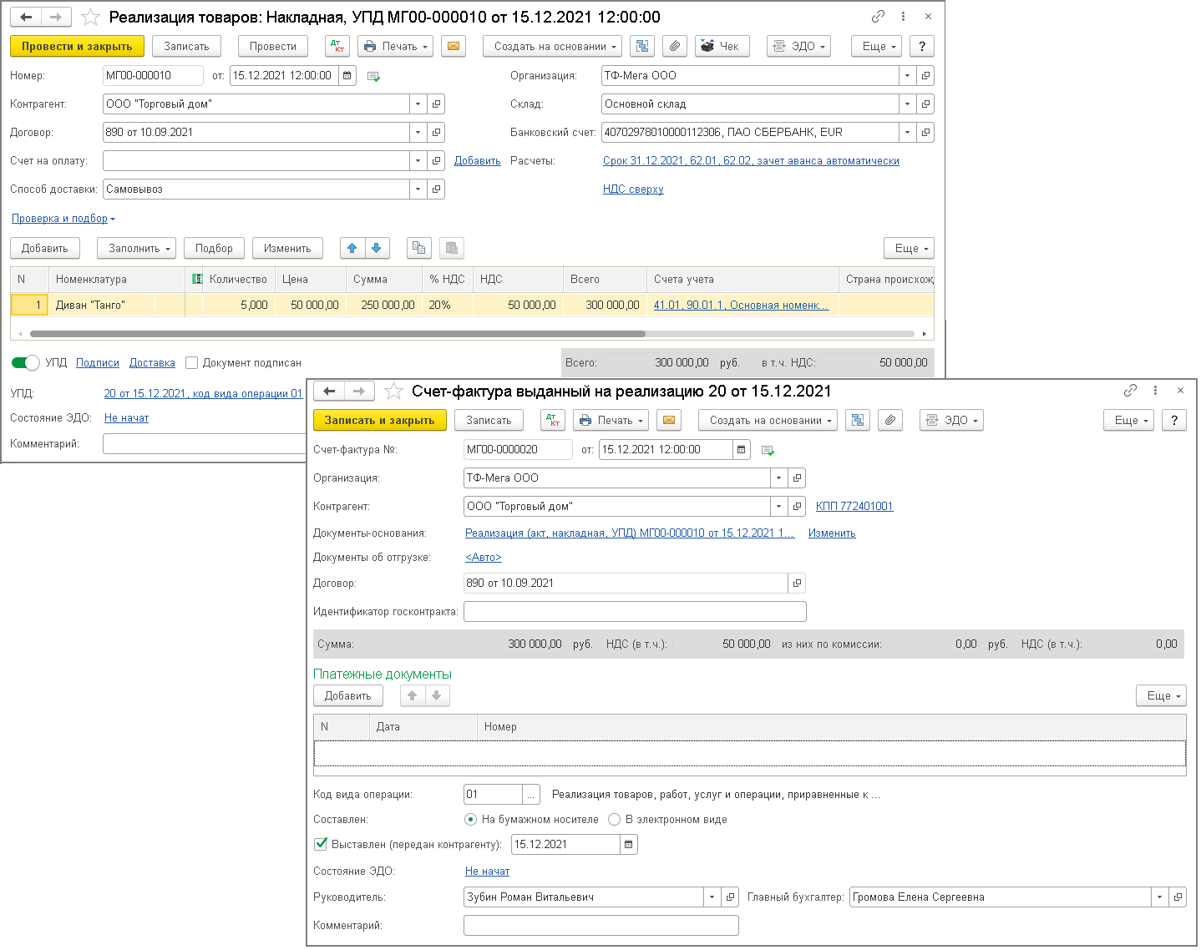Open calendar picker next to Реализация date field
The image size is (1201, 950).
click(347, 75)
